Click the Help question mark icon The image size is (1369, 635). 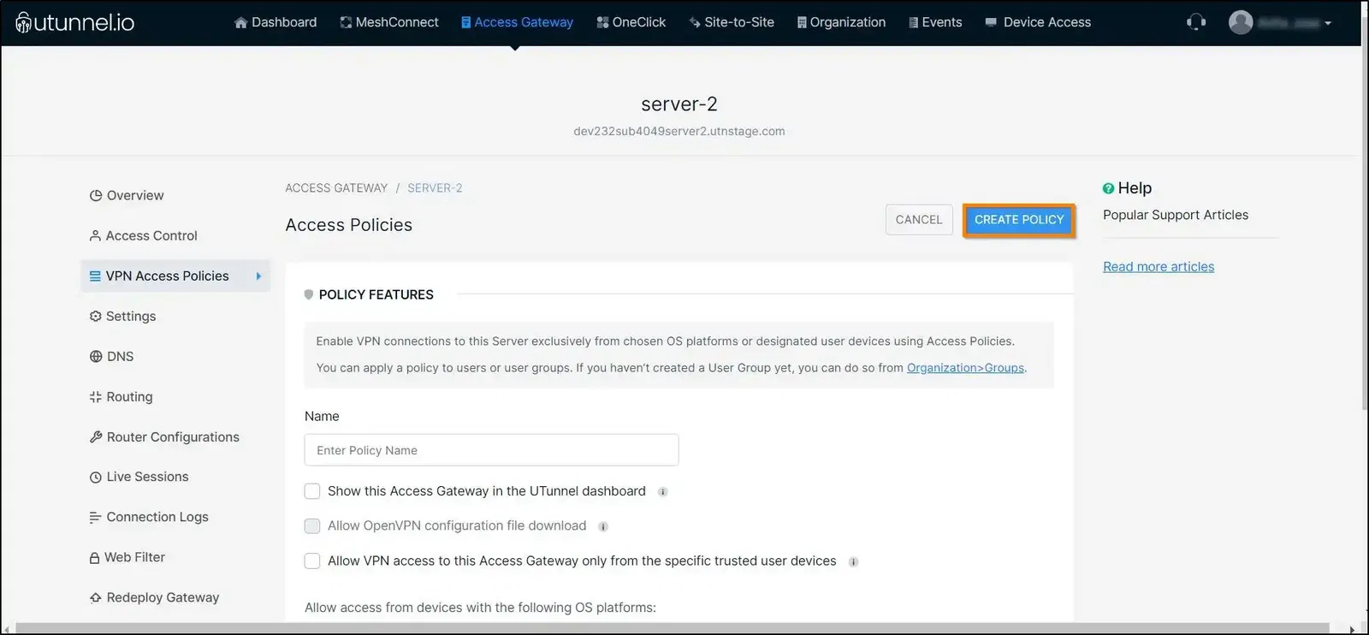pos(1108,188)
